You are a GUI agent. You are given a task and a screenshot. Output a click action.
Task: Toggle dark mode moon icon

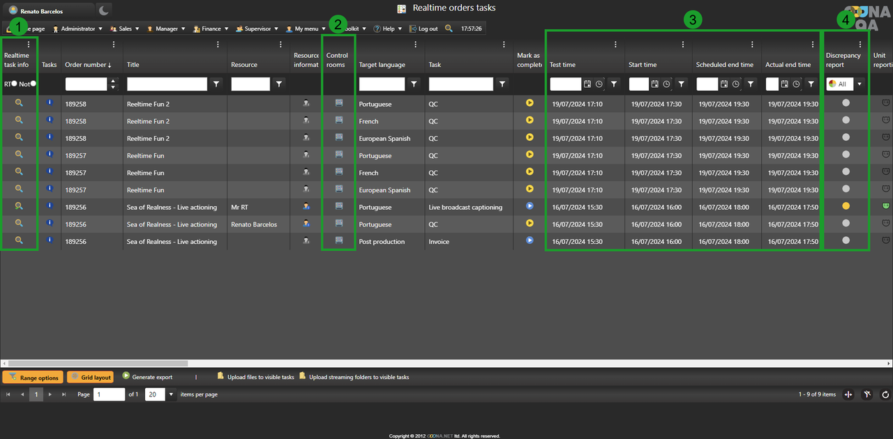103,10
